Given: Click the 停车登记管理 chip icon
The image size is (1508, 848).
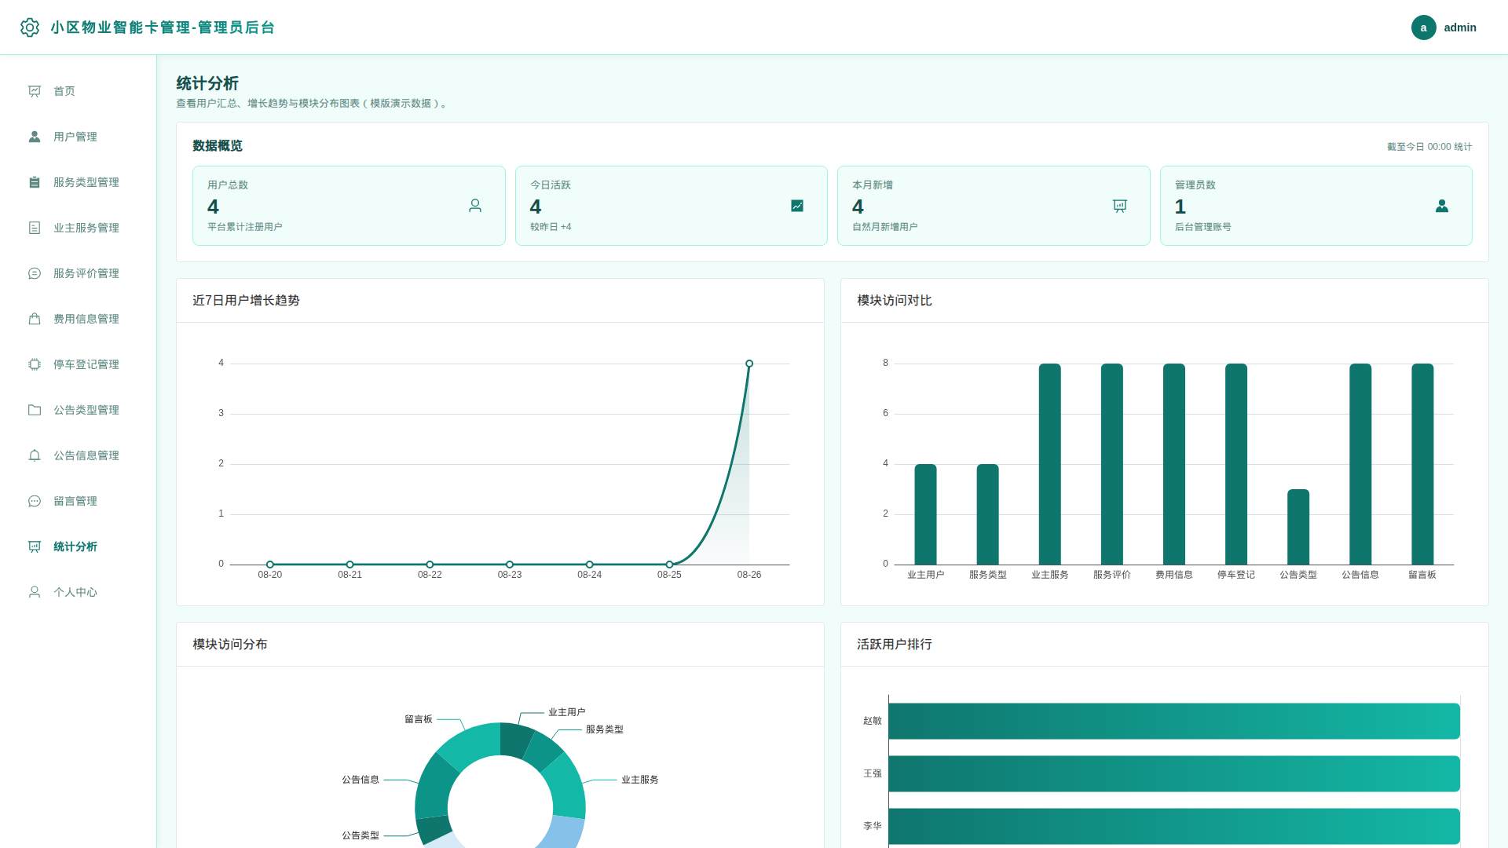Looking at the screenshot, I should [x=35, y=364].
